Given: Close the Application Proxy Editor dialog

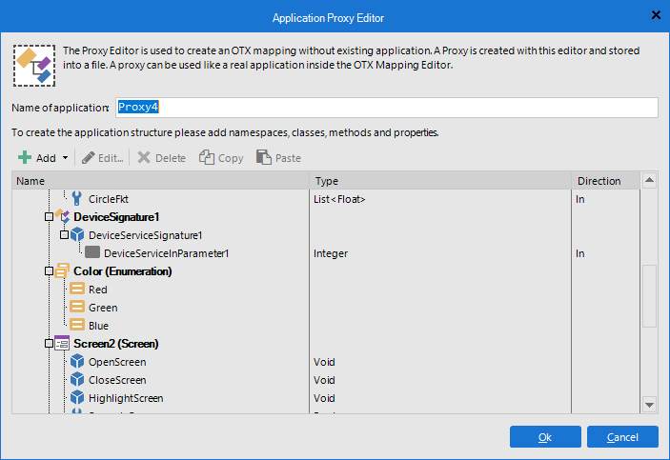Looking at the screenshot, I should tap(656, 15).
